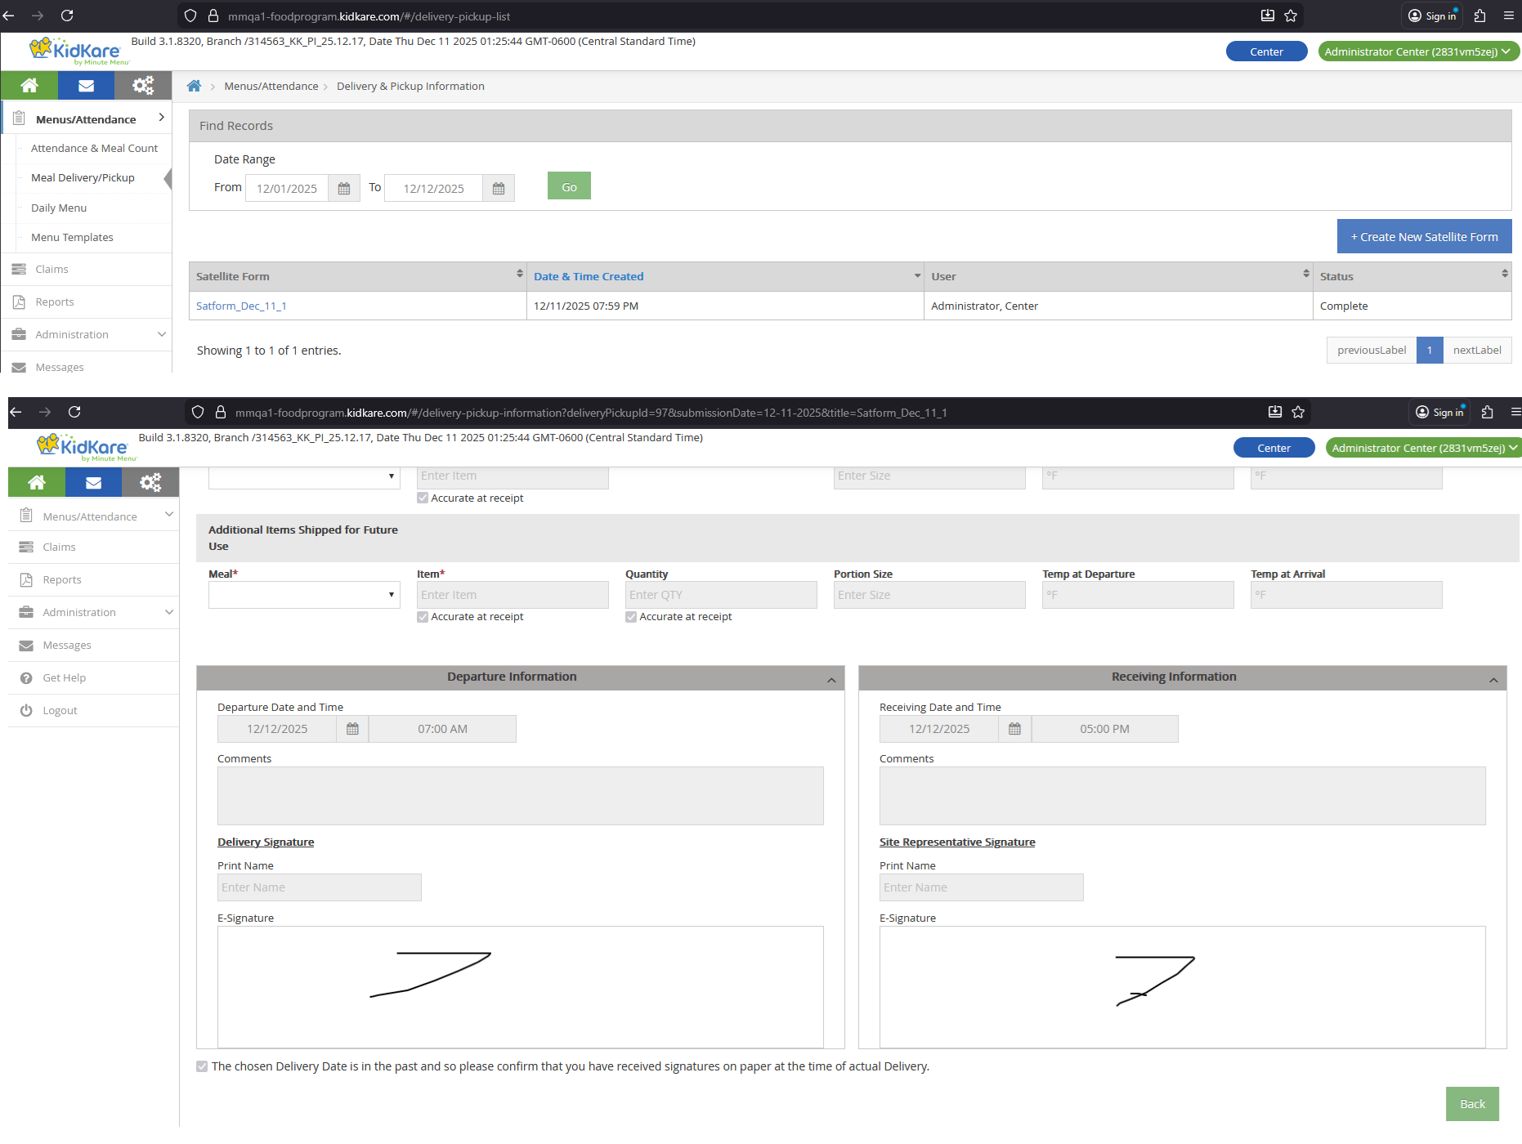1522x1144 pixels.
Task: Bookmark the delivery-pickup-list page with star icon
Action: 1291,16
